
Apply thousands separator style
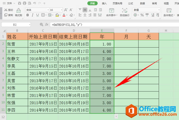(147, 15)
